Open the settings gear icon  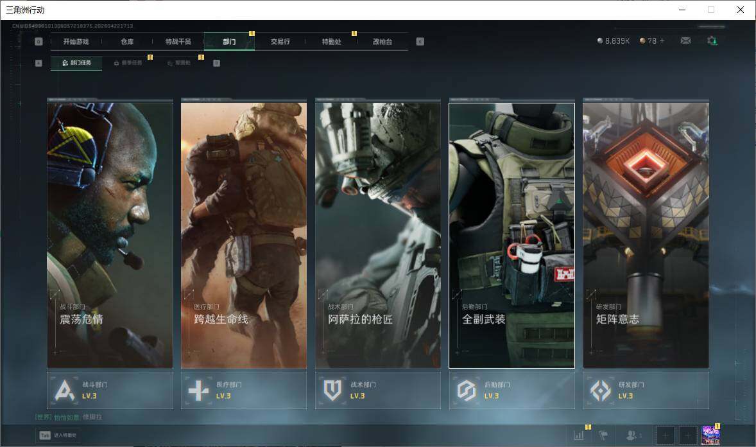pyautogui.click(x=712, y=40)
